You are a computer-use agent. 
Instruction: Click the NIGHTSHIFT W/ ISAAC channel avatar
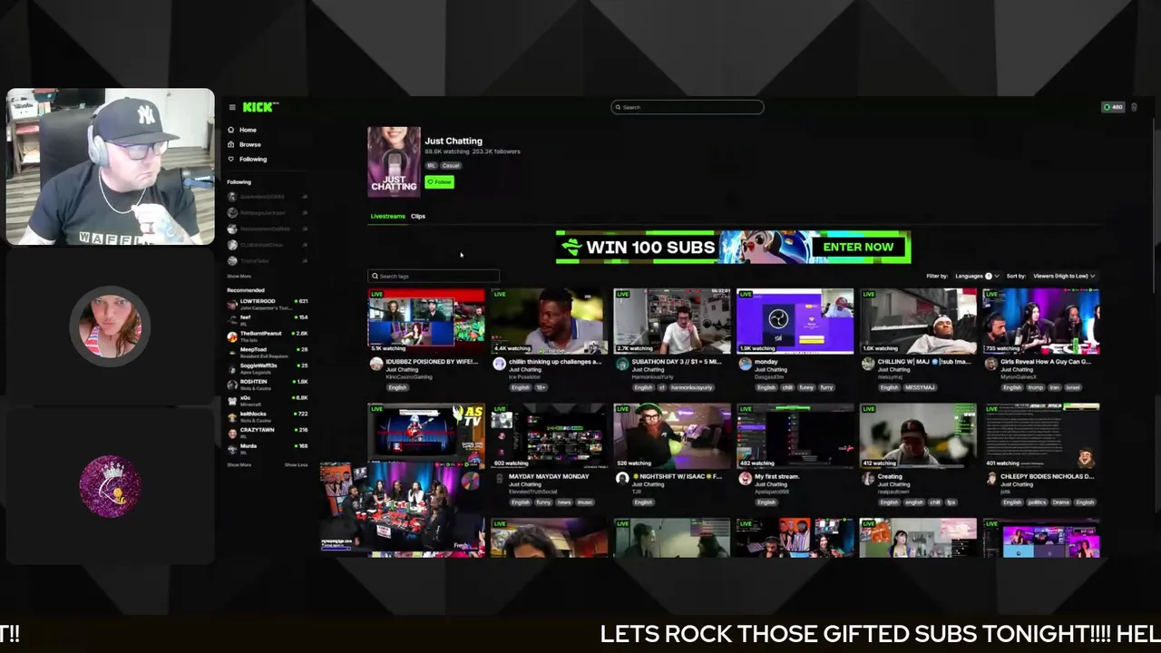tap(622, 478)
